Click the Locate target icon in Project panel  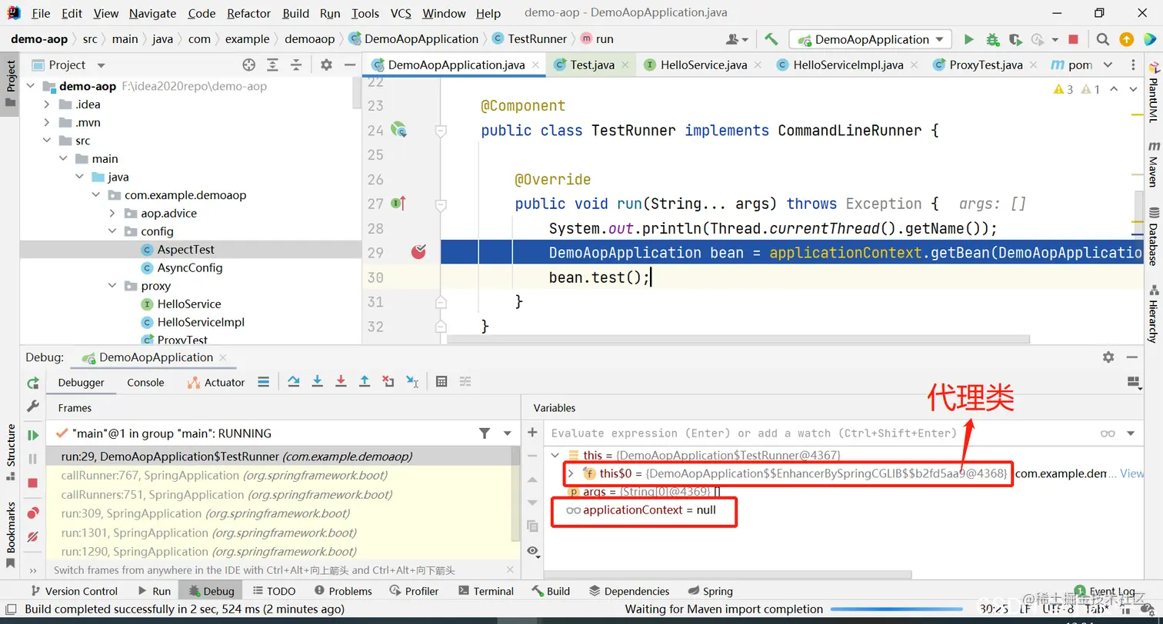click(248, 65)
